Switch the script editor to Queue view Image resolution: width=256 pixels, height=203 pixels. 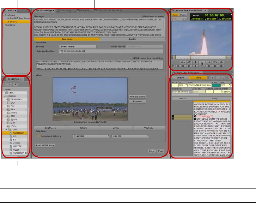[180, 78]
